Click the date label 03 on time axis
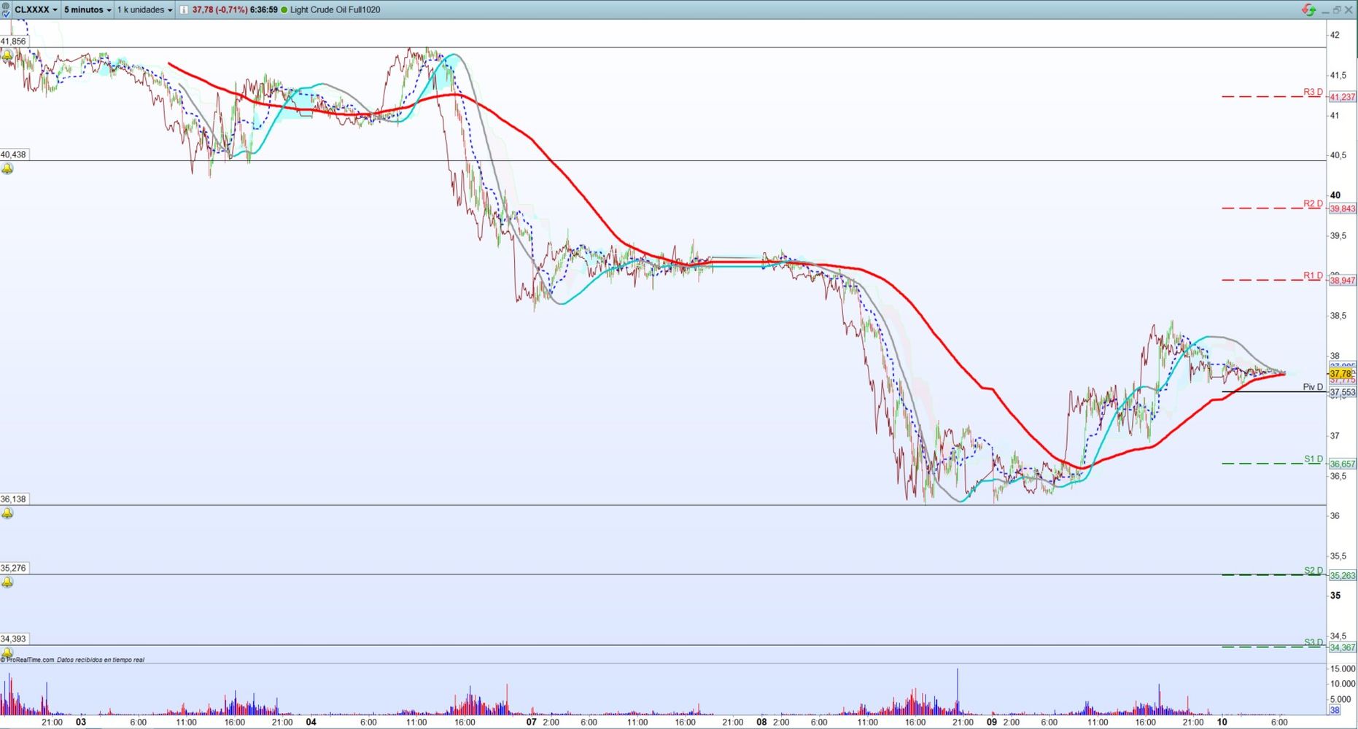Image resolution: width=1358 pixels, height=729 pixels. (81, 722)
